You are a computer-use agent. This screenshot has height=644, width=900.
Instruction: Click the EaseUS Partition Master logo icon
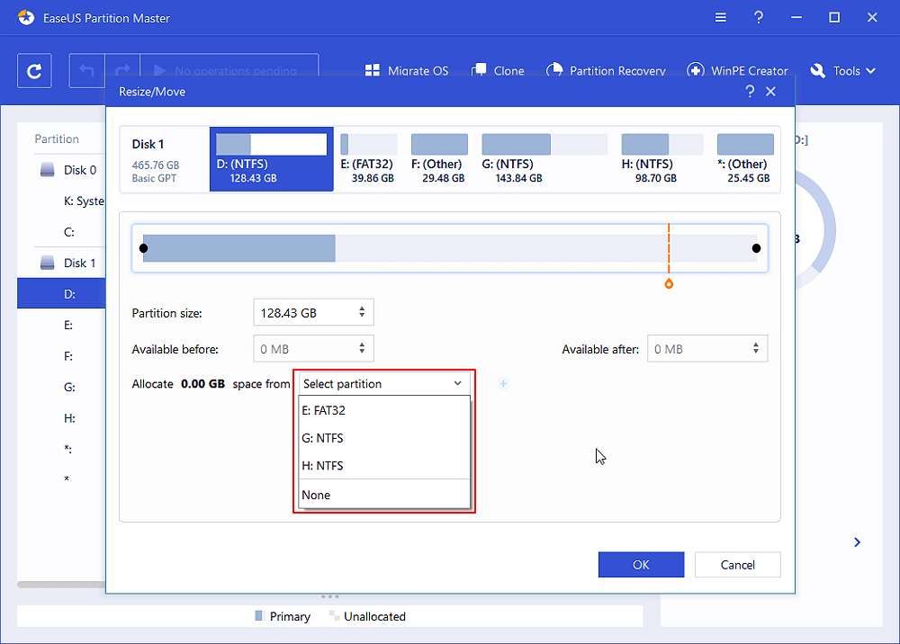click(x=25, y=18)
